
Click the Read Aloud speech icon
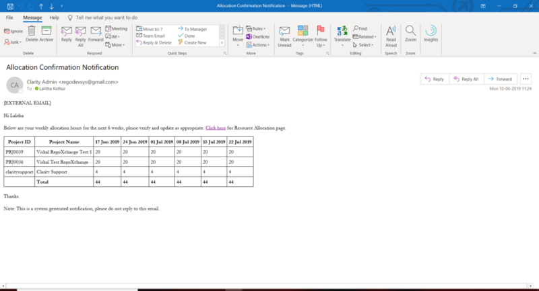(391, 36)
